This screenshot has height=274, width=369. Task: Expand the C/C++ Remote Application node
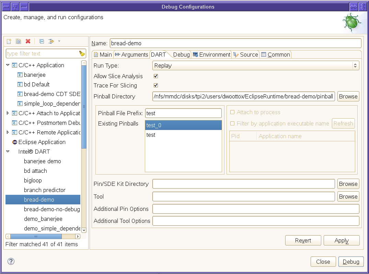click(8, 132)
